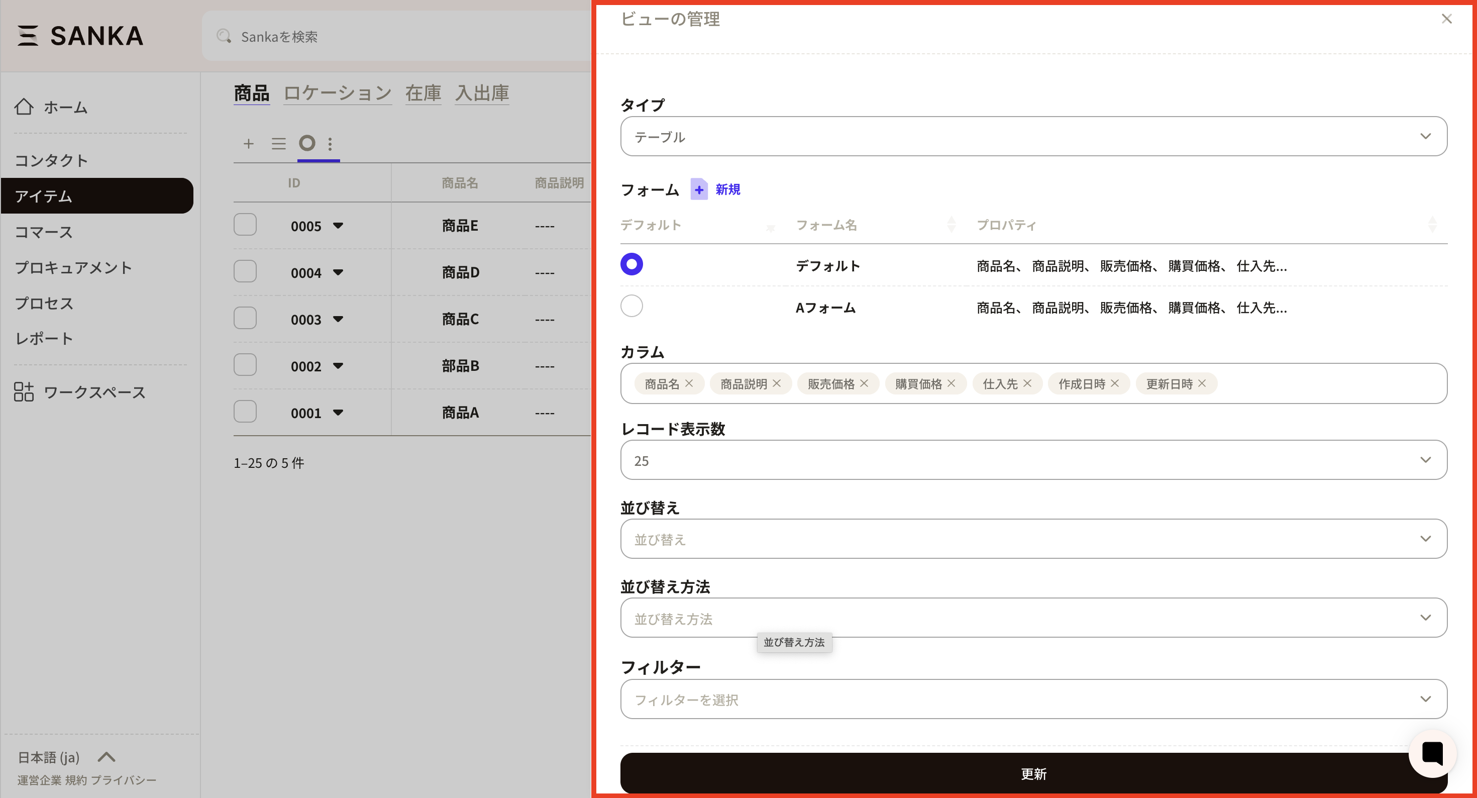Open the chat bubble widget icon
1477x798 pixels.
tap(1432, 753)
